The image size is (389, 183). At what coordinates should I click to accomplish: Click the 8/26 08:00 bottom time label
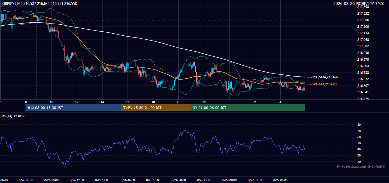pyautogui.click(x=26, y=180)
